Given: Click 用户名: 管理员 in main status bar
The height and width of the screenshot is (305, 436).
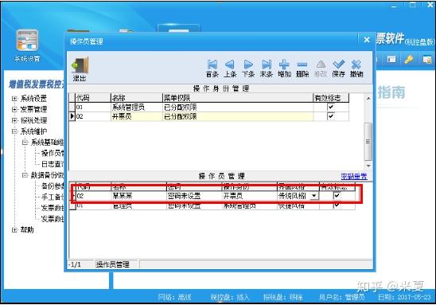Looking at the screenshot, I should [341, 297].
